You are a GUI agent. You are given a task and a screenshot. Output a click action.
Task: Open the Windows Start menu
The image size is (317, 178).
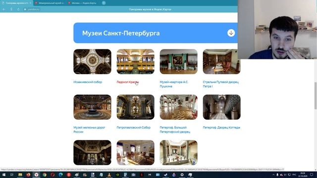[3, 175]
